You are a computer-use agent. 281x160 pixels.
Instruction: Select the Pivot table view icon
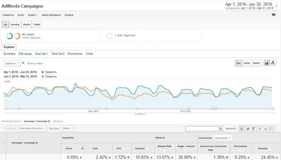pyautogui.click(x=272, y=129)
